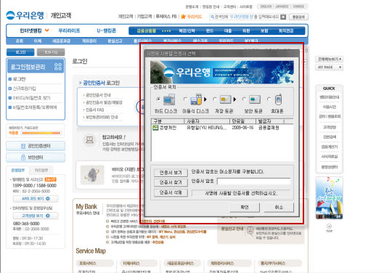Click the circle icon on 고객상담 보기

click(48, 216)
